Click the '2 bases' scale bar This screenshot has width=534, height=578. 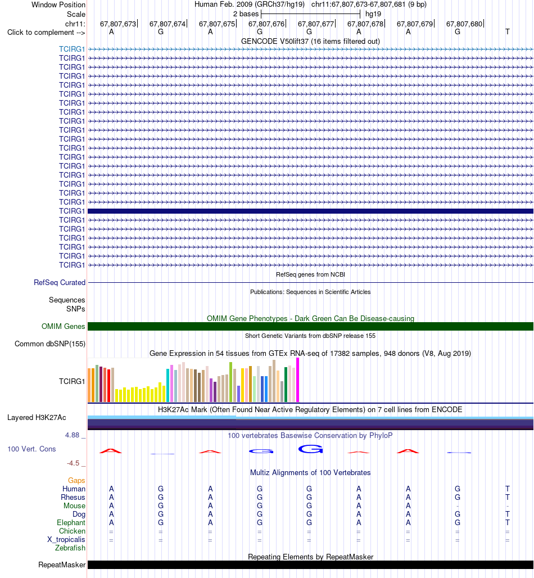point(310,14)
